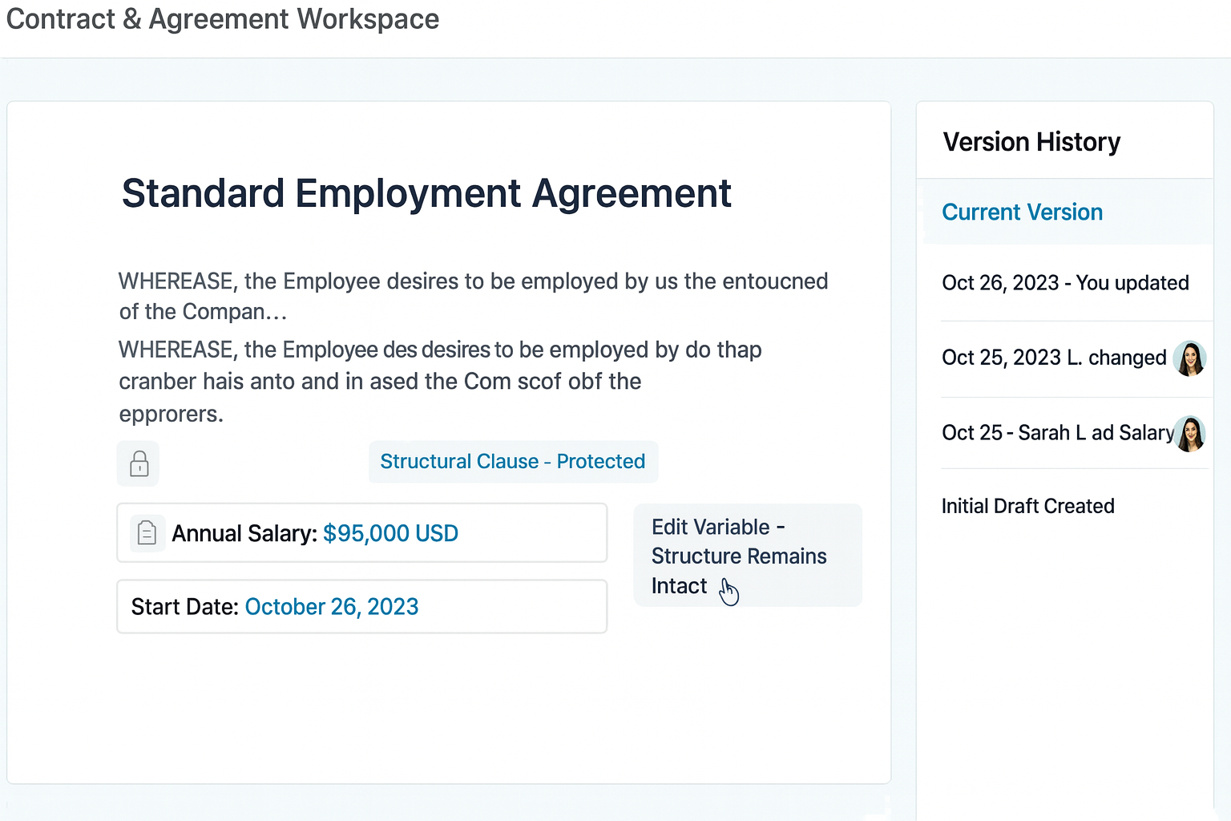1231x821 pixels.
Task: Click the 'Version History' panel heading
Action: (1031, 142)
